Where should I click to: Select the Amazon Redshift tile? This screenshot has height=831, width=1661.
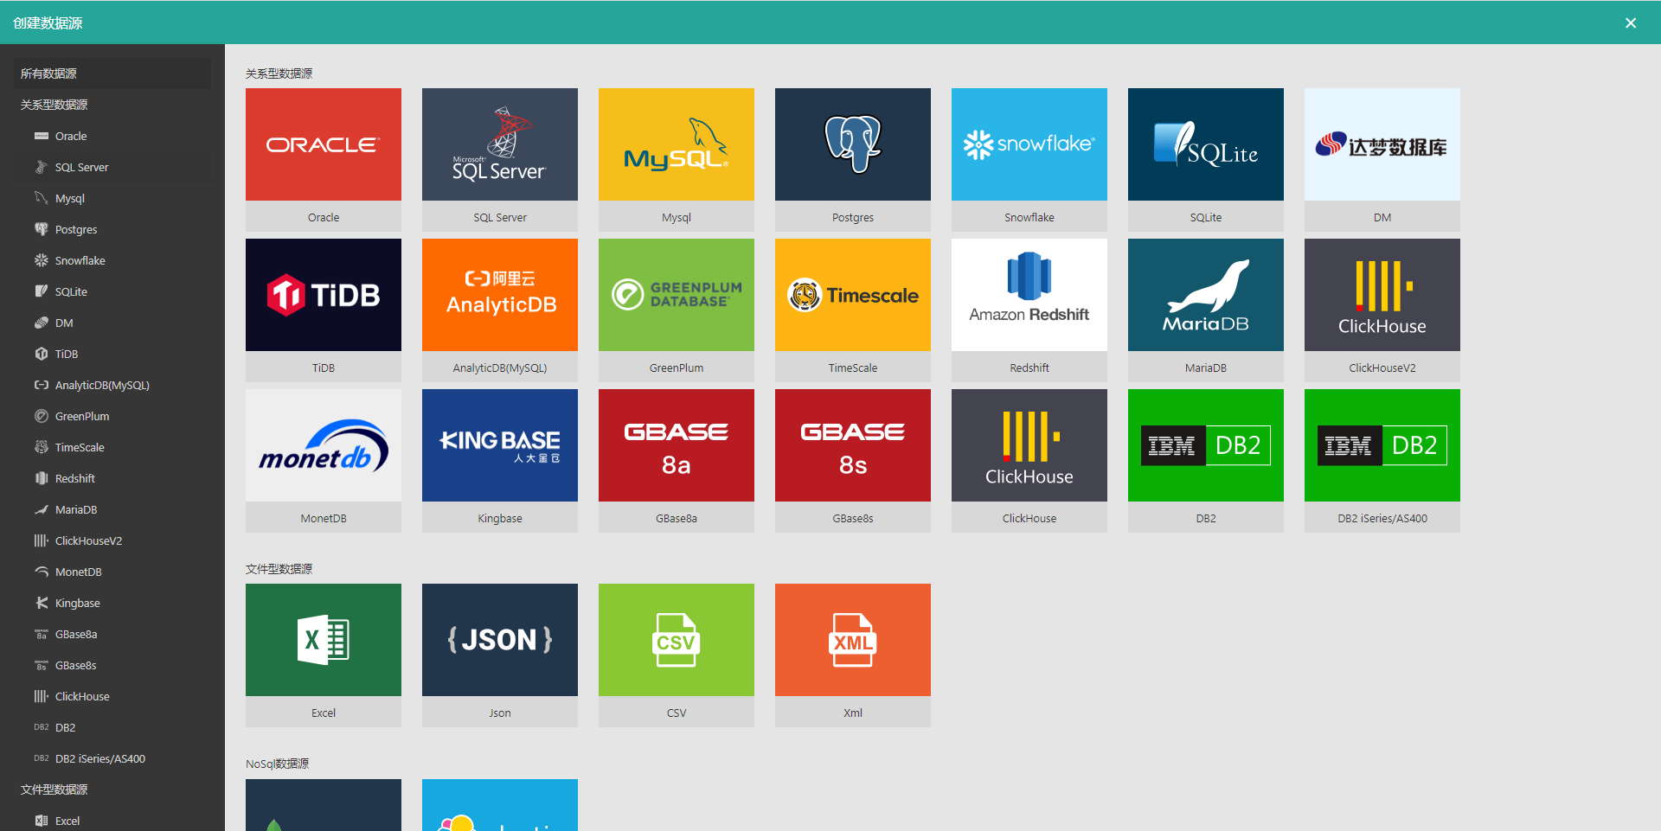[x=1029, y=310]
